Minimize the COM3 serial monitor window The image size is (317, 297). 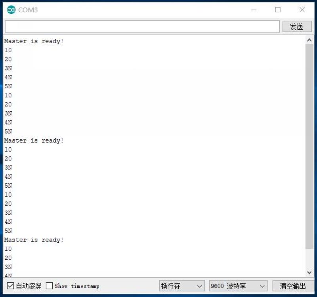click(254, 10)
